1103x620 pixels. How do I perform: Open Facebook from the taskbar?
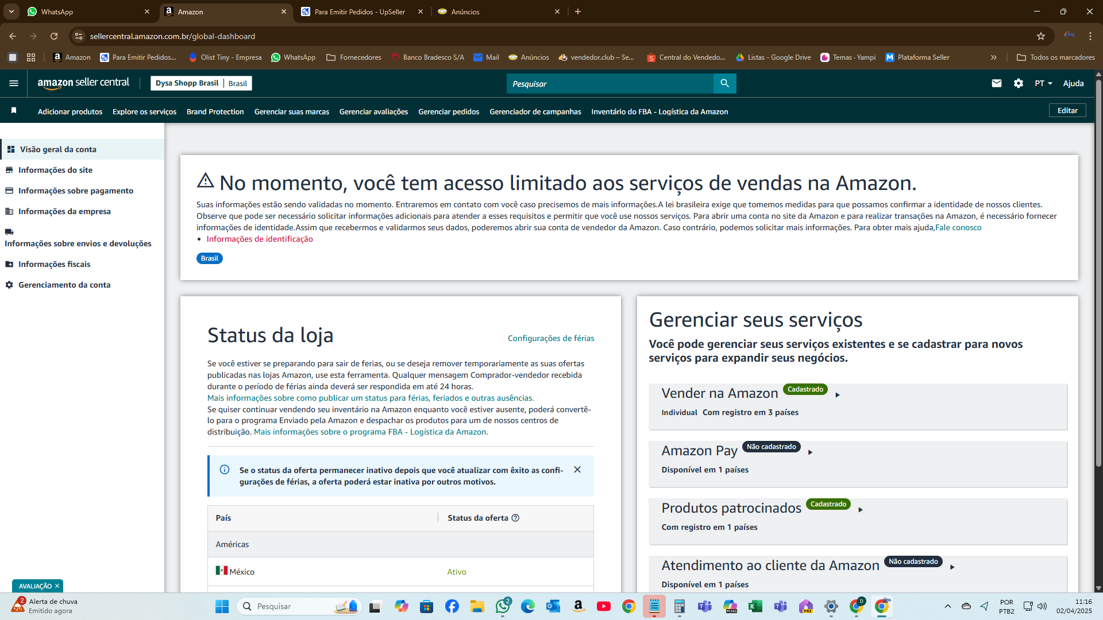click(452, 606)
